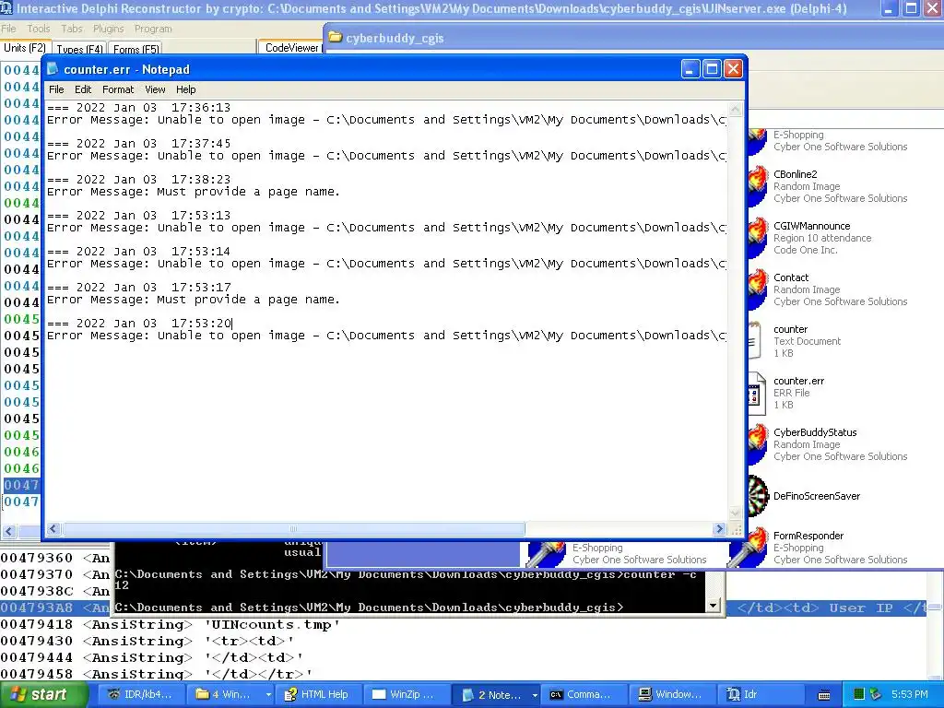Click Notepad horizontal scrollbar left arrow
The width and height of the screenshot is (944, 708).
(53, 528)
